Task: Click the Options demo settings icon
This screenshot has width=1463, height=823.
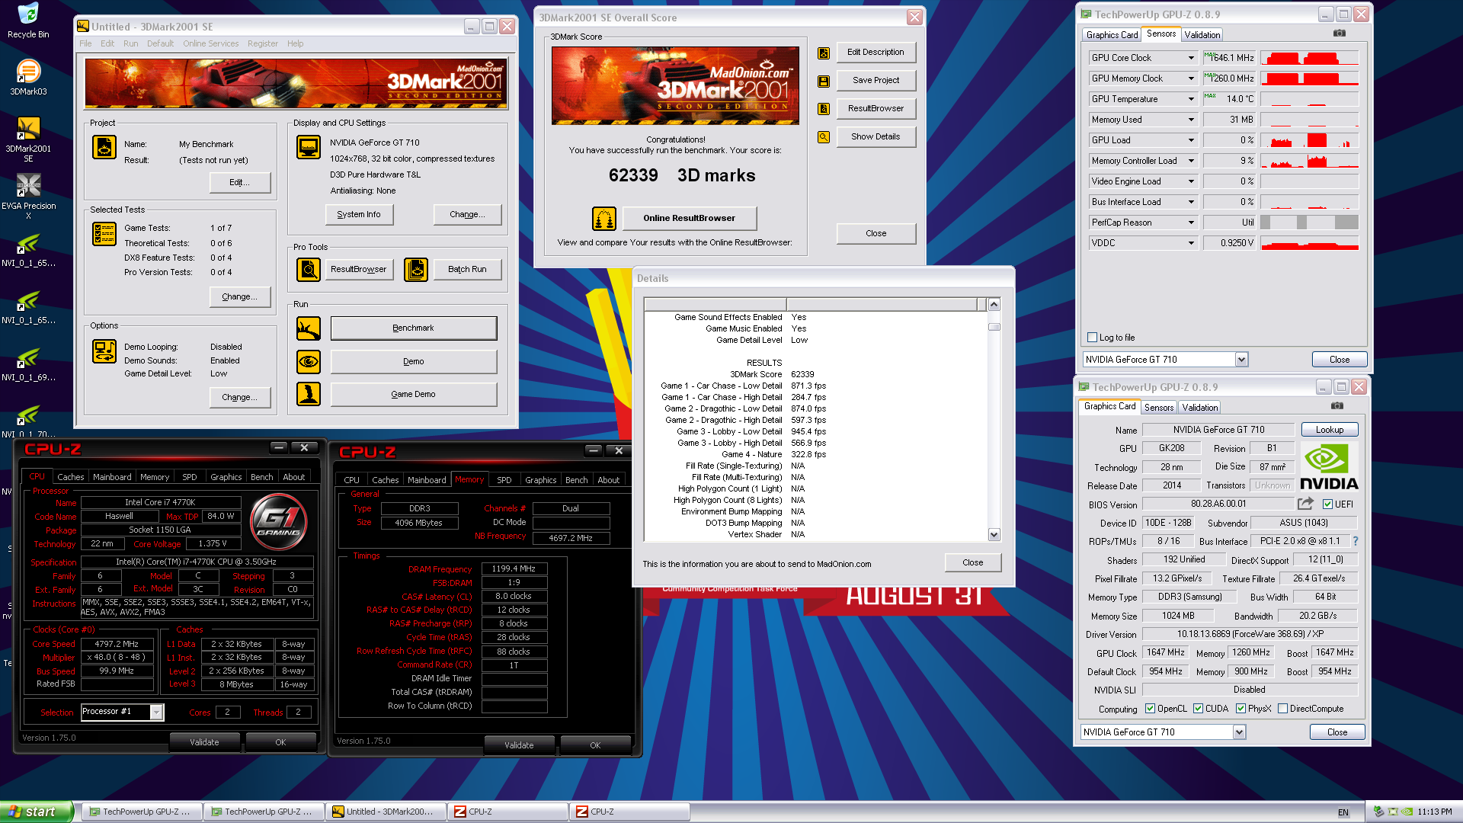Action: coord(104,351)
